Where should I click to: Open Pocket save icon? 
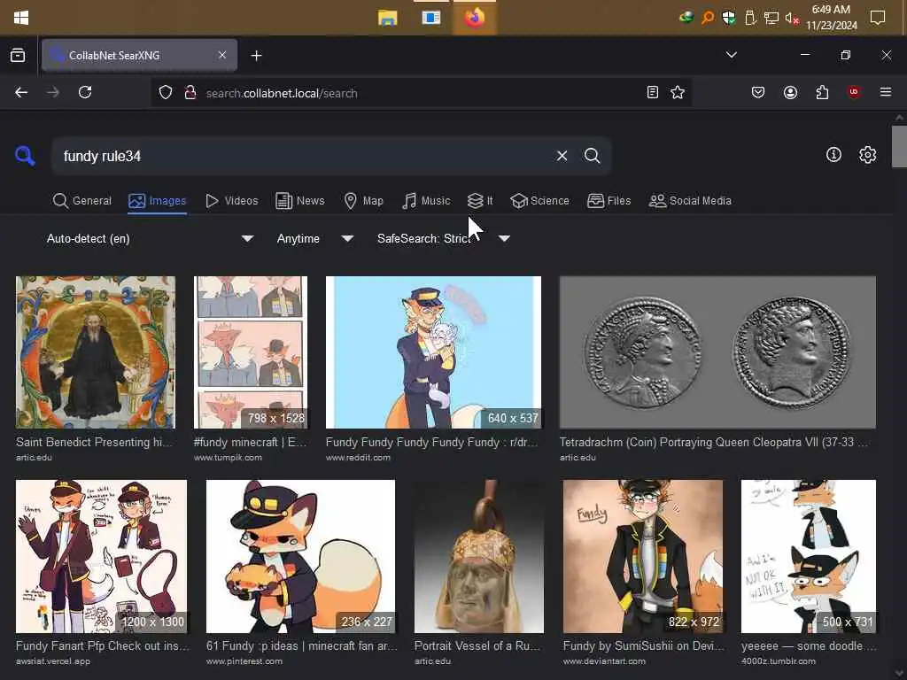tap(758, 92)
